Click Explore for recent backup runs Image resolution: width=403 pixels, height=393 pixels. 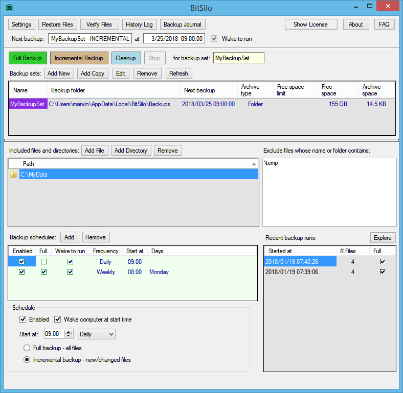pos(383,238)
